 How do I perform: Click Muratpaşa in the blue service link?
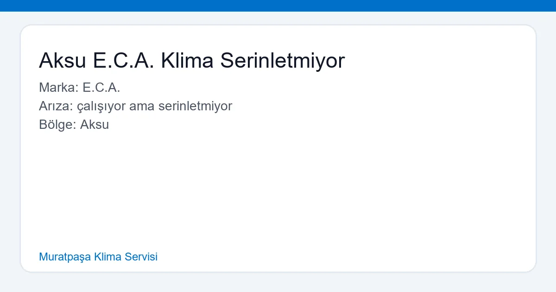tap(64, 257)
